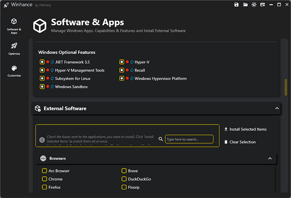Check the Windows Sandbox checkbox

(42, 87)
